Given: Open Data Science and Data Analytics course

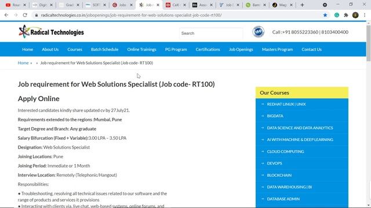Looking at the screenshot, I should pyautogui.click(x=300, y=128).
